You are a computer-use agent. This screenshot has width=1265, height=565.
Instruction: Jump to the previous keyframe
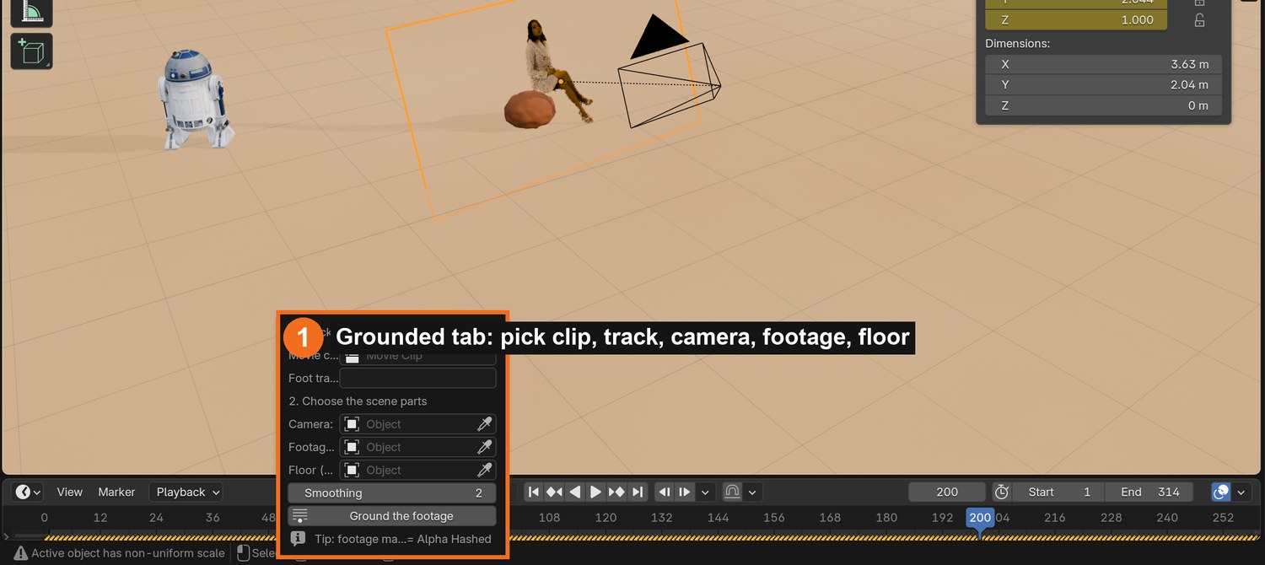(x=554, y=492)
